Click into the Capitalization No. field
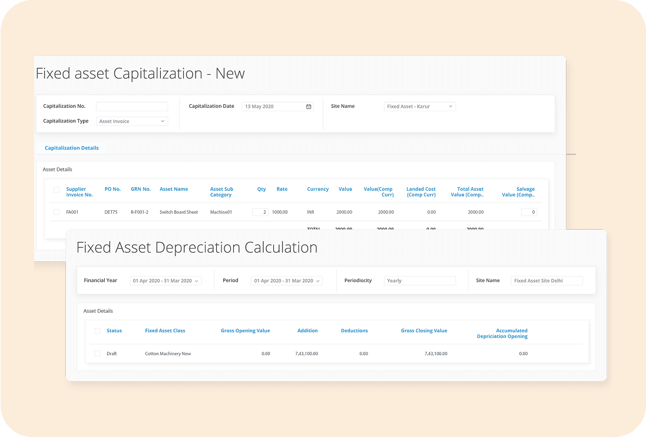This screenshot has width=646, height=437. tap(132, 107)
